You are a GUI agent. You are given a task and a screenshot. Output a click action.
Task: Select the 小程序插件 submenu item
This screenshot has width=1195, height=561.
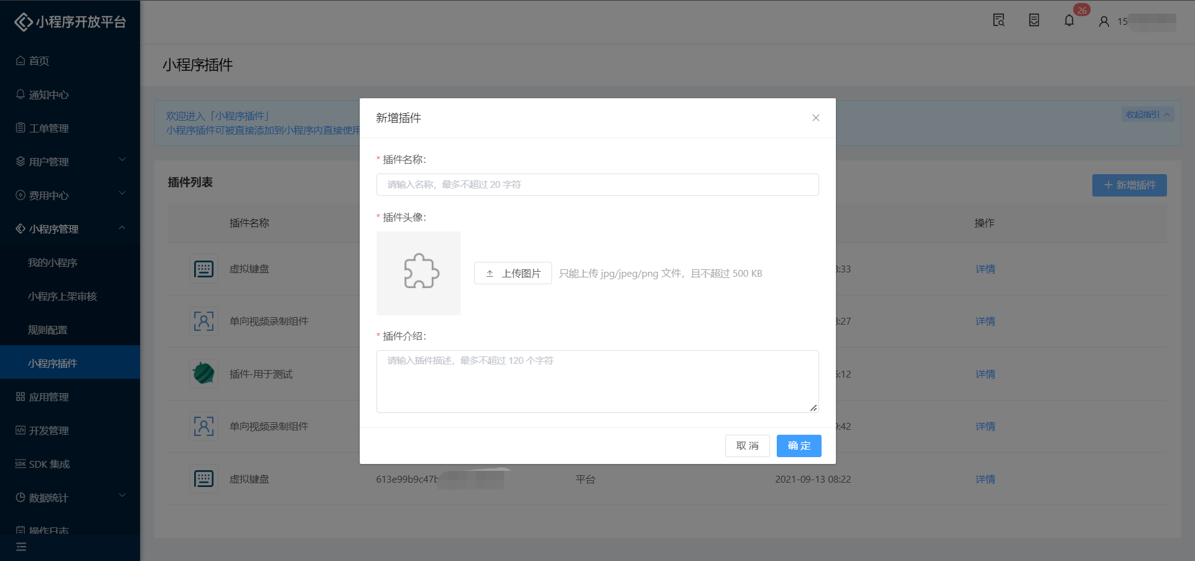(70, 363)
